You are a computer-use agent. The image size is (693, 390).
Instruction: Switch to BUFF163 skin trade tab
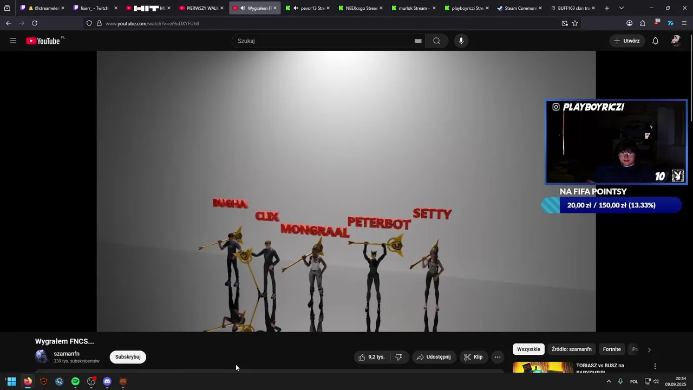pos(573,8)
